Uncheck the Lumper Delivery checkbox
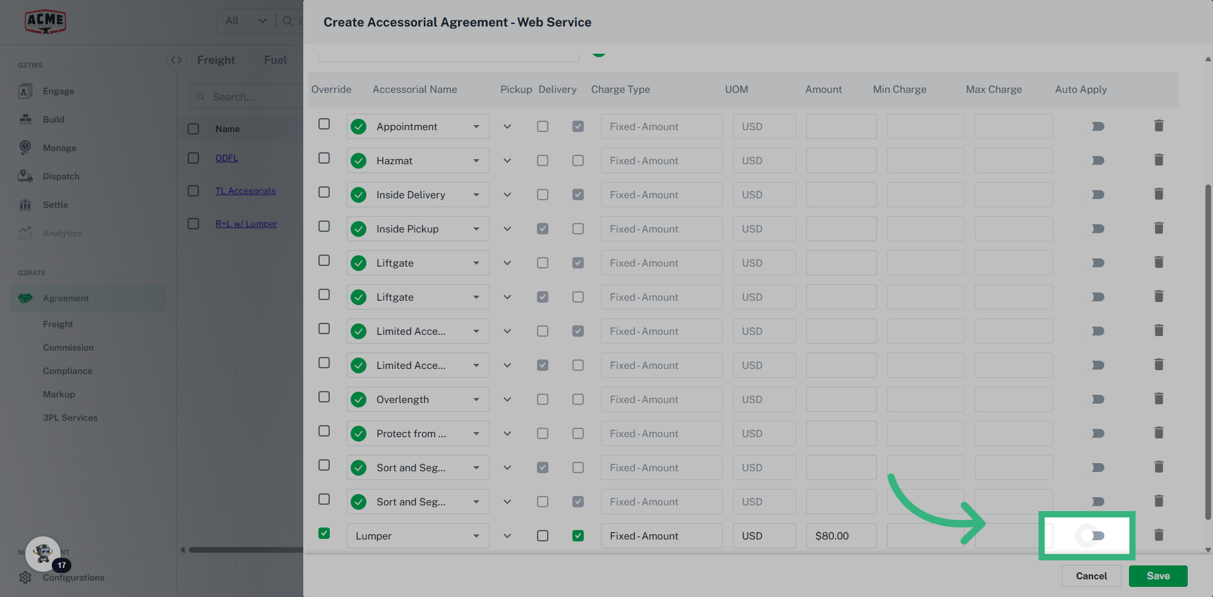 [x=577, y=536]
